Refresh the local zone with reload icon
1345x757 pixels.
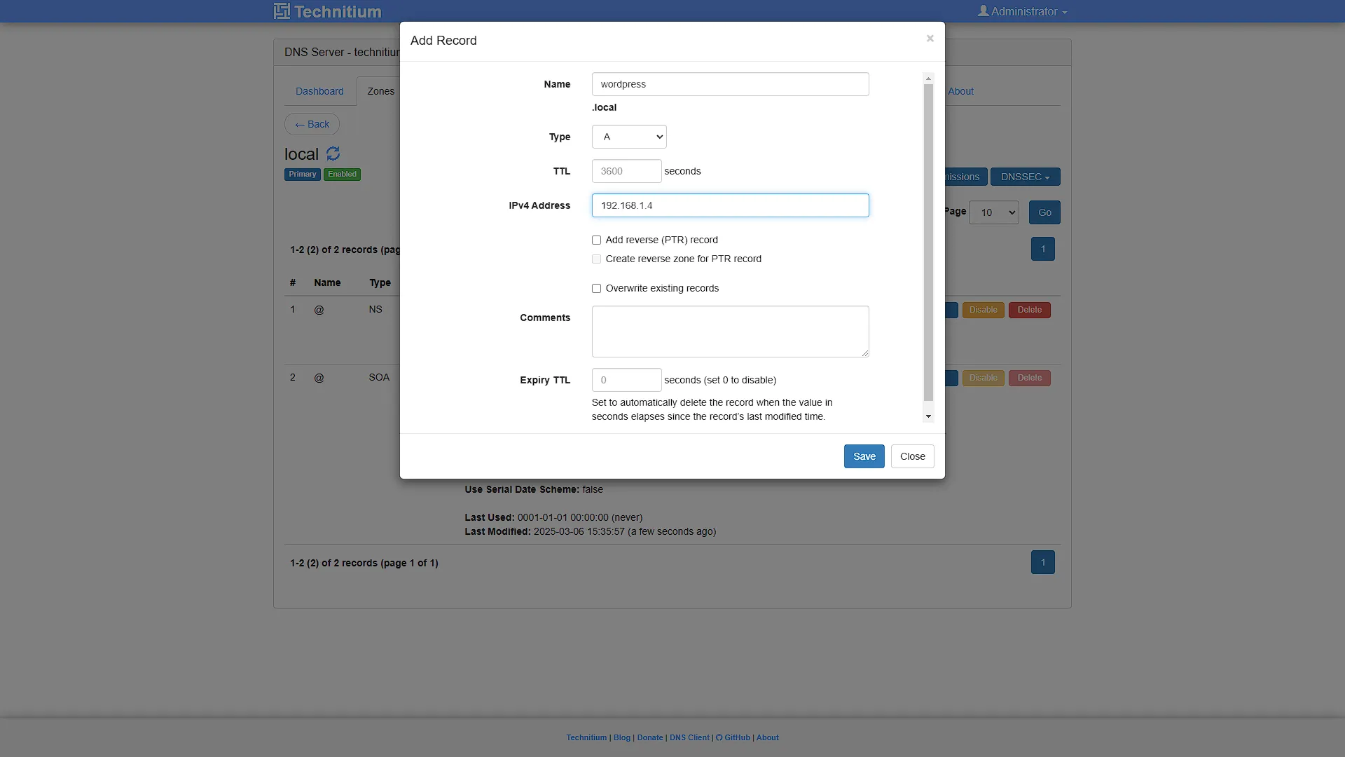[333, 154]
